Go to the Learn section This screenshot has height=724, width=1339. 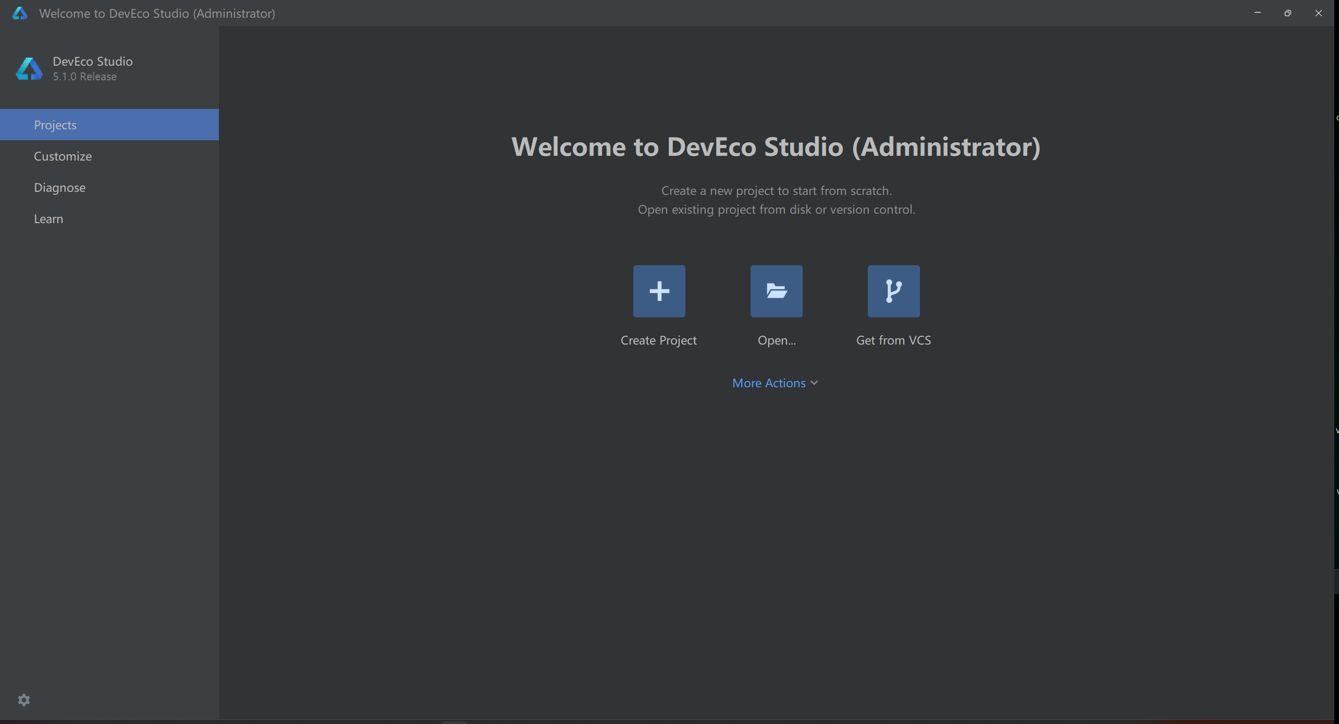click(48, 219)
